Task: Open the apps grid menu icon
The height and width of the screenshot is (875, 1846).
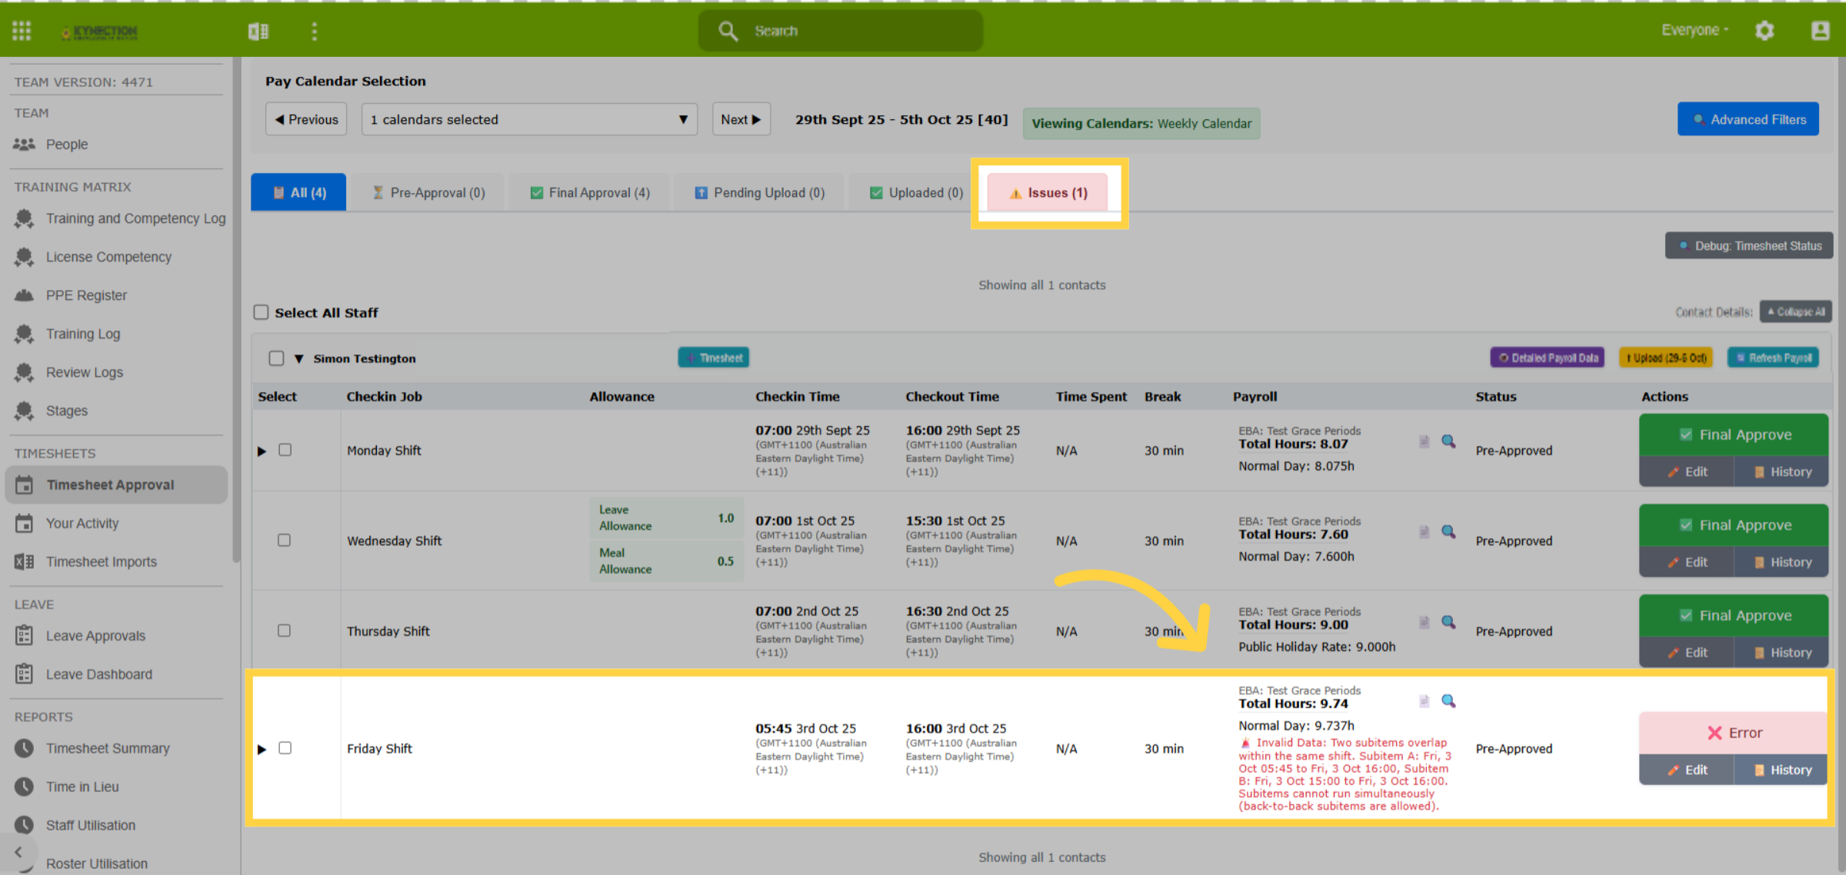Action: (x=22, y=31)
